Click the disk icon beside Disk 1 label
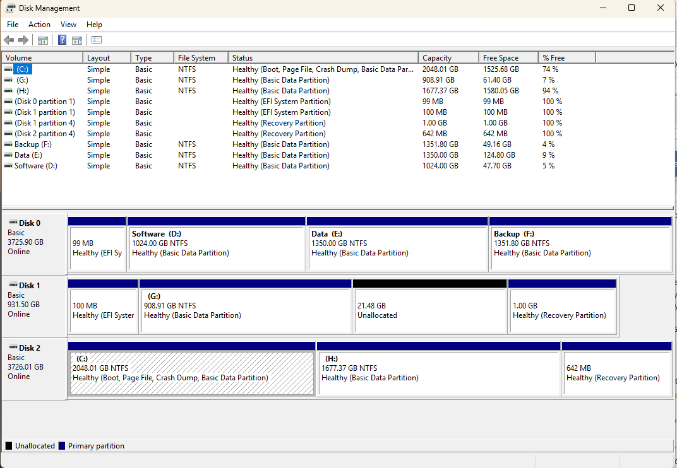Viewport: 677px width, 468px height. click(x=13, y=285)
